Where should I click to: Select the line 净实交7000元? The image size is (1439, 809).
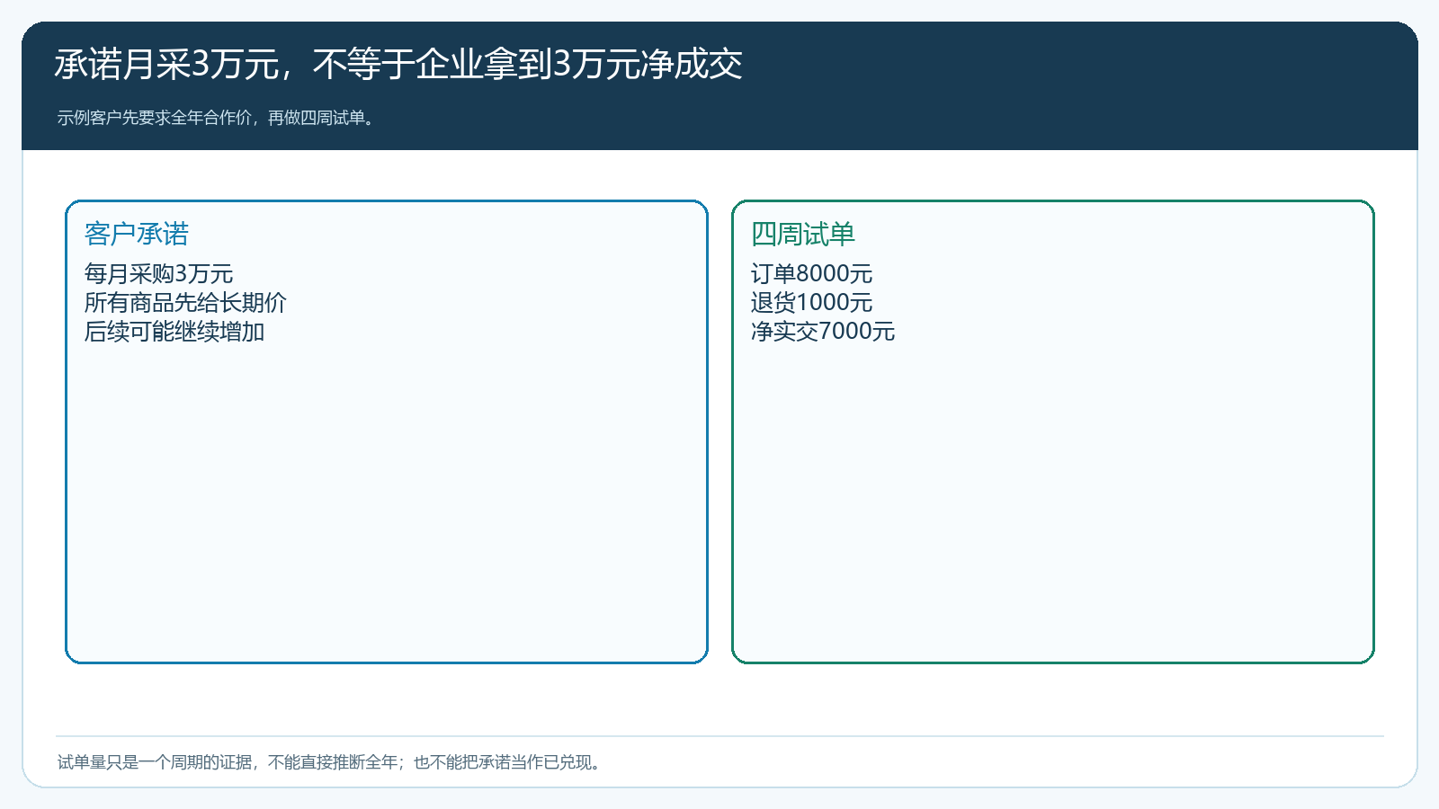[x=823, y=331]
